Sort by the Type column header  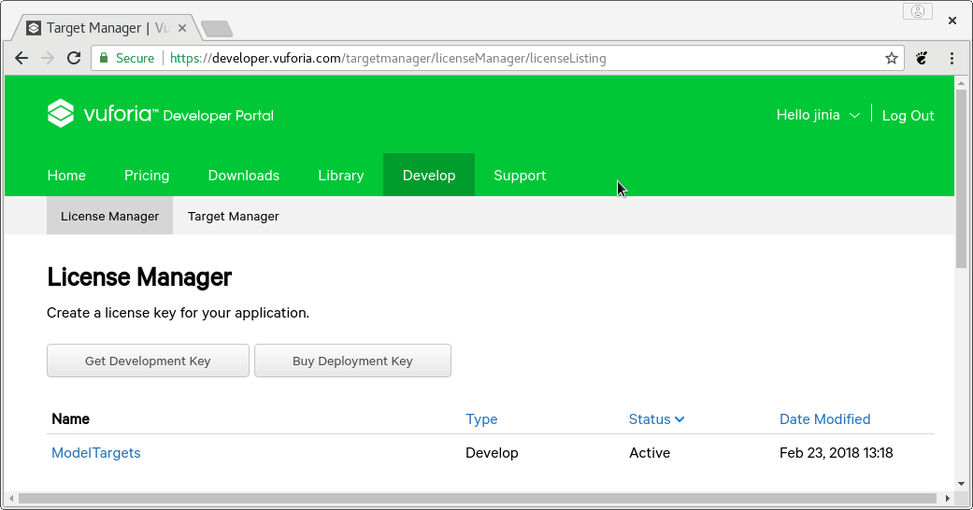[481, 419]
